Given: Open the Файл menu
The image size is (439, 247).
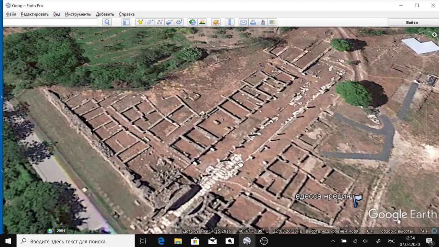Looking at the screenshot, I should (11, 14).
